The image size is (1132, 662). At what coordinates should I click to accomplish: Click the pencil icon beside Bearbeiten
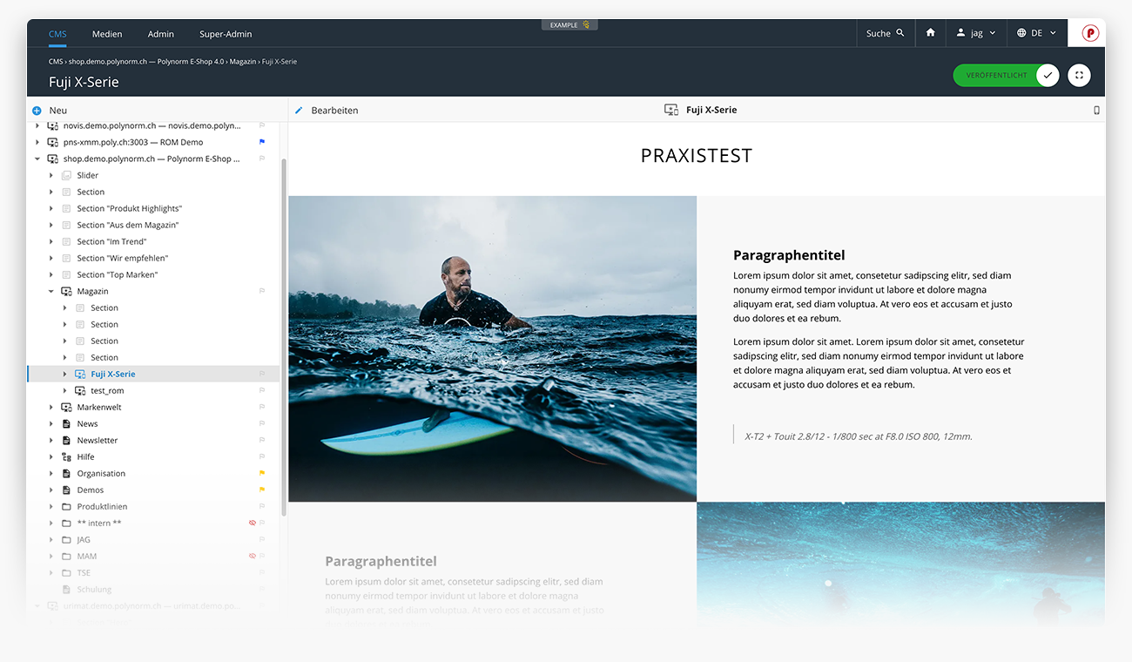[299, 111]
